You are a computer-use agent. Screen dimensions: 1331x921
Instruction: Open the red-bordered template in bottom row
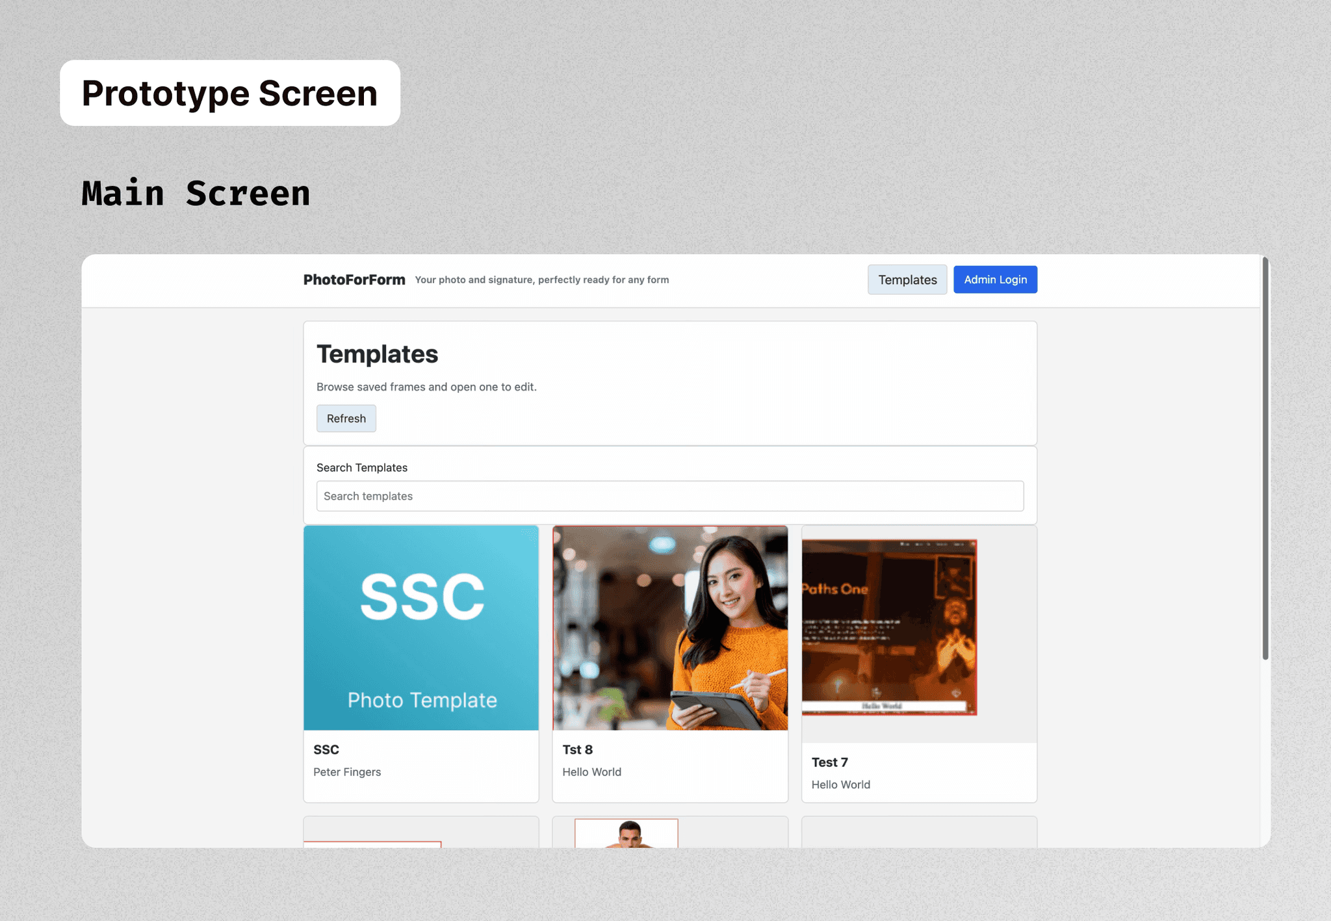[x=374, y=845]
